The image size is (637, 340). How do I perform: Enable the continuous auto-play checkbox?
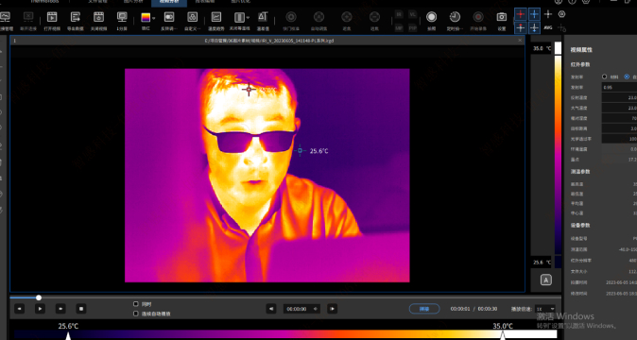tap(136, 314)
